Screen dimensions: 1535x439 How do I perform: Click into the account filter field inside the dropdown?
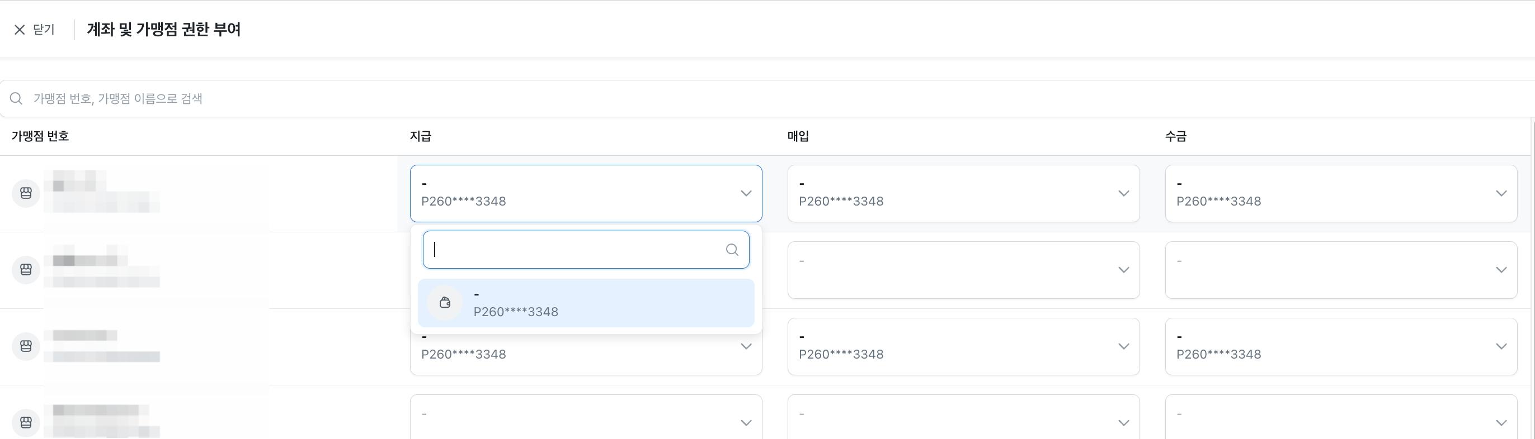point(586,250)
